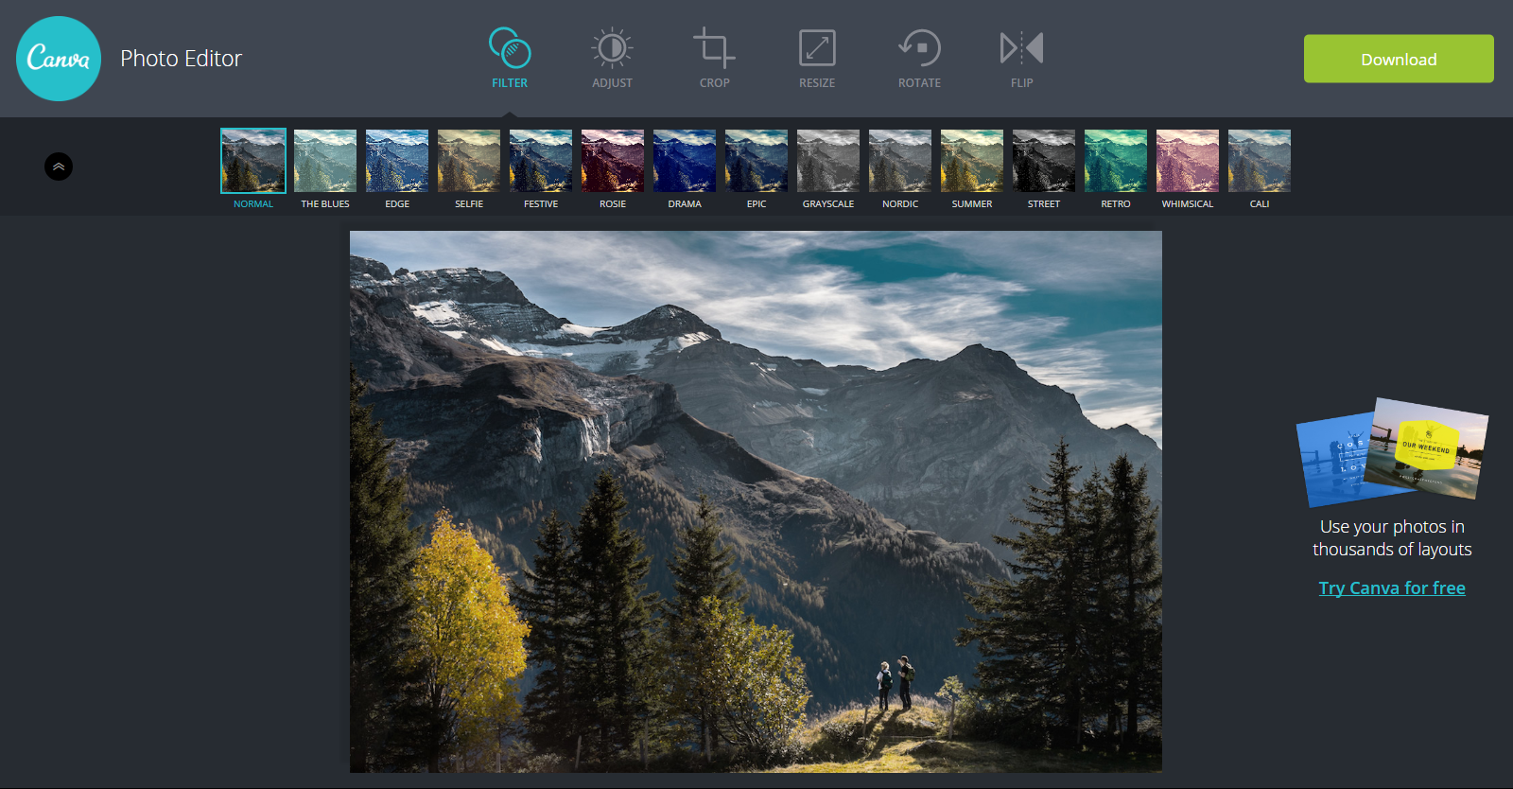Click the Canva logo

coord(59,59)
